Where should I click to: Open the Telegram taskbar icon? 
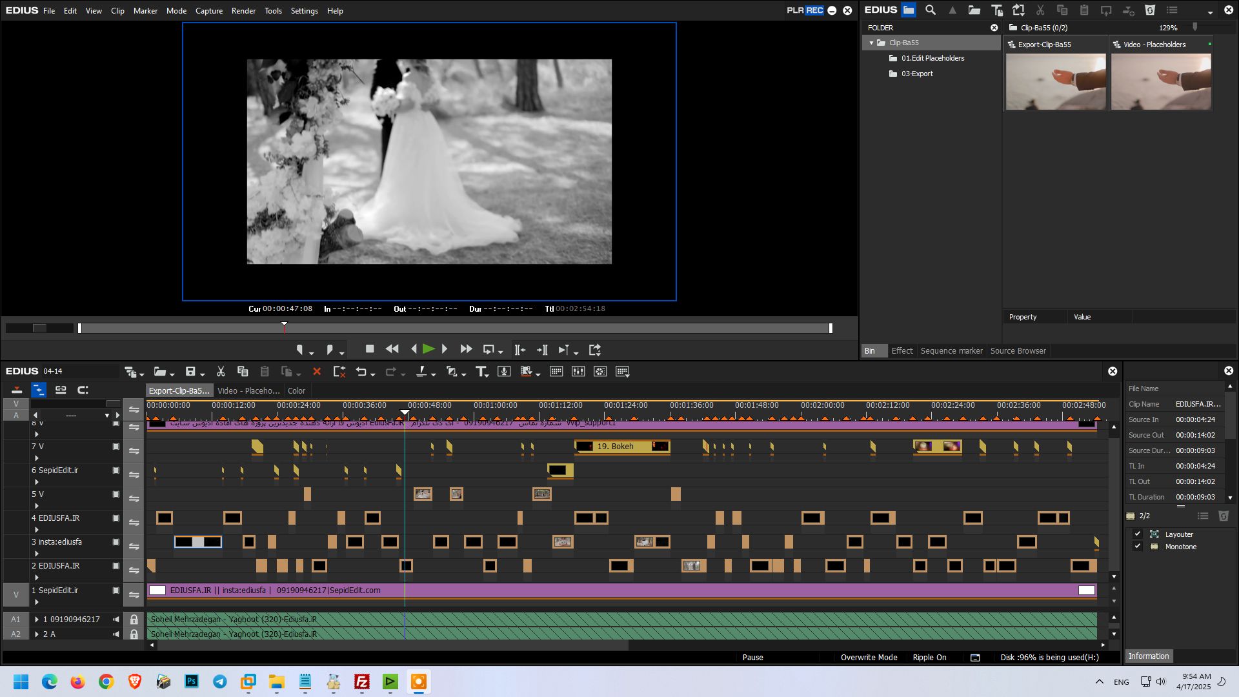tap(220, 682)
